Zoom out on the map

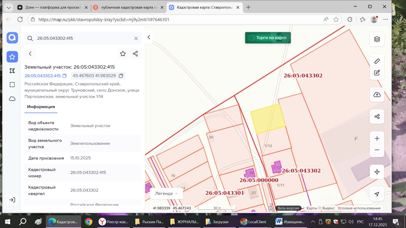pos(377,150)
